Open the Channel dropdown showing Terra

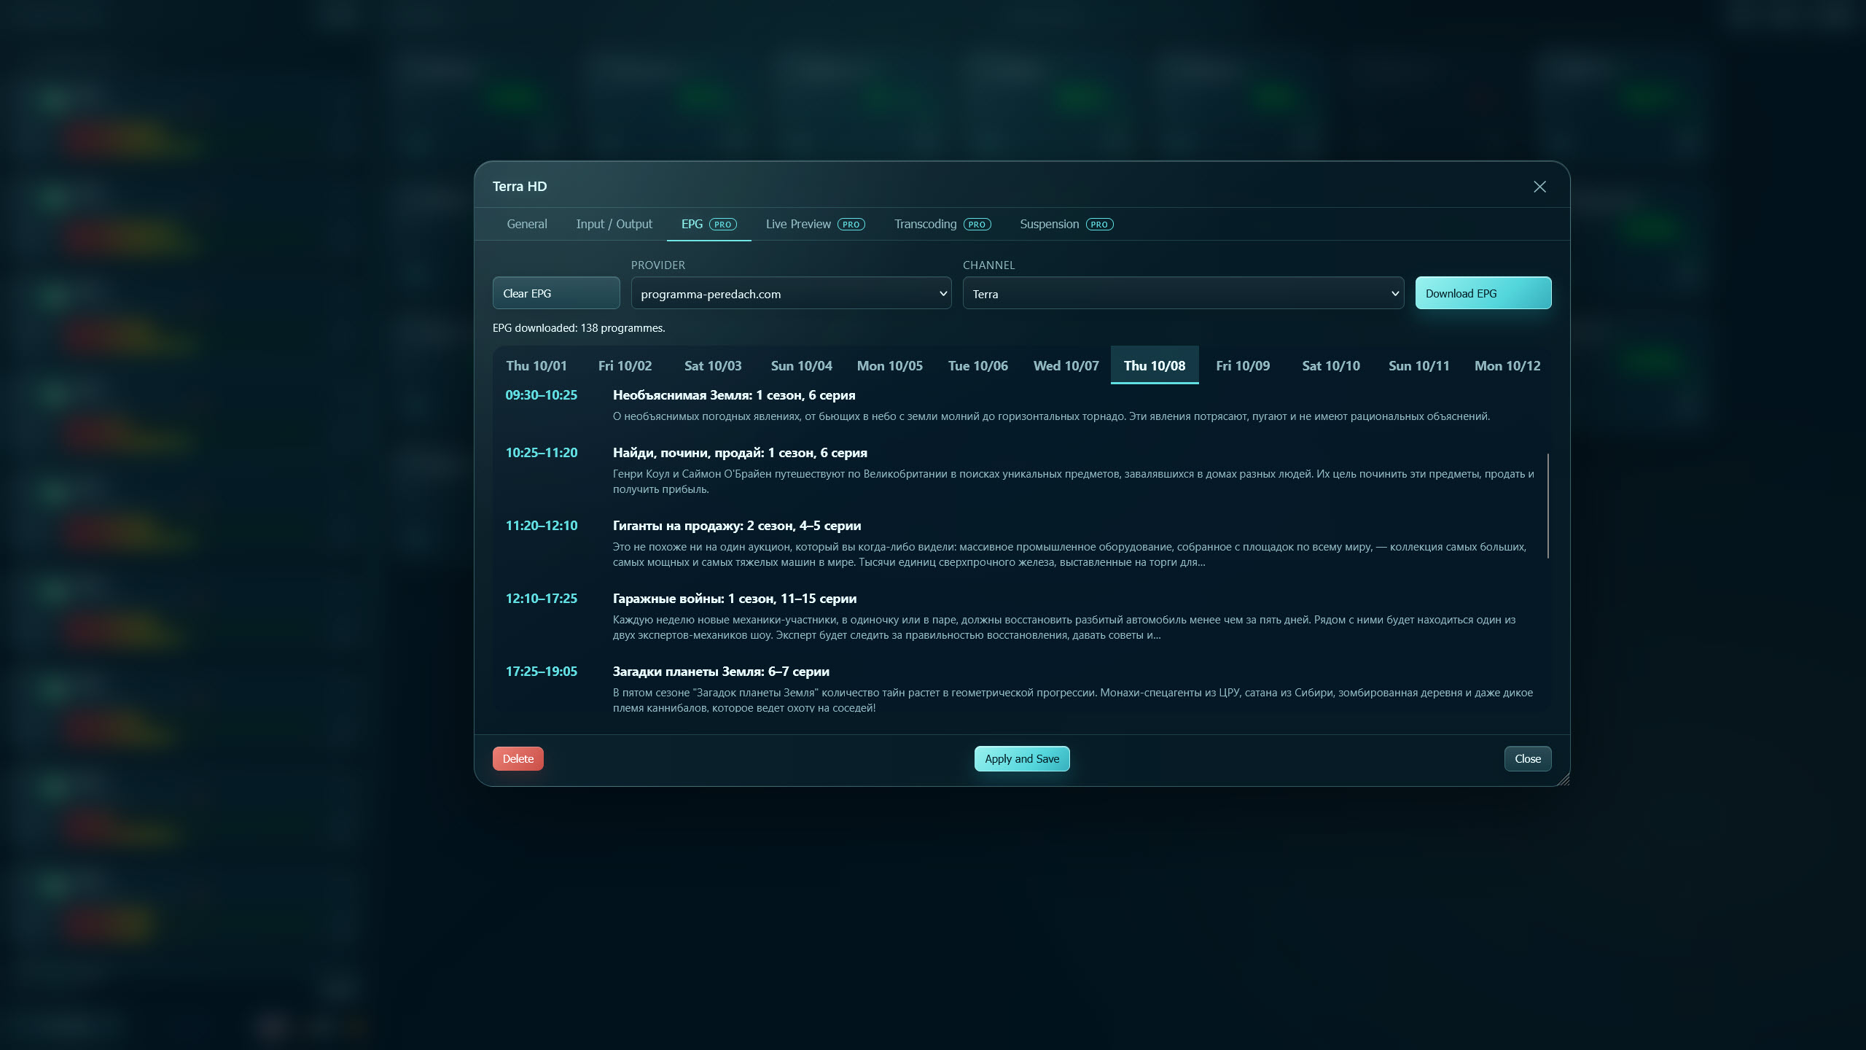pyautogui.click(x=1183, y=293)
